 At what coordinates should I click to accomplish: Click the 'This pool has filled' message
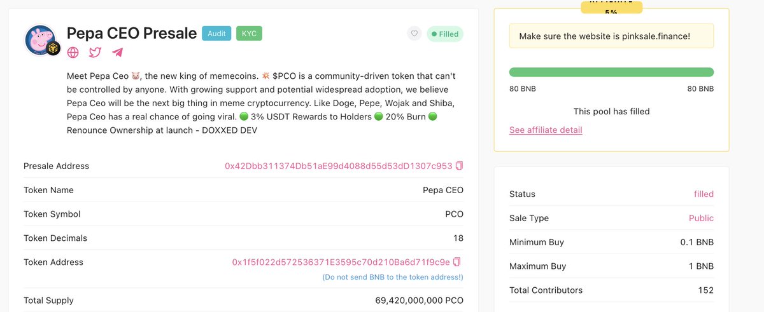pyautogui.click(x=611, y=111)
